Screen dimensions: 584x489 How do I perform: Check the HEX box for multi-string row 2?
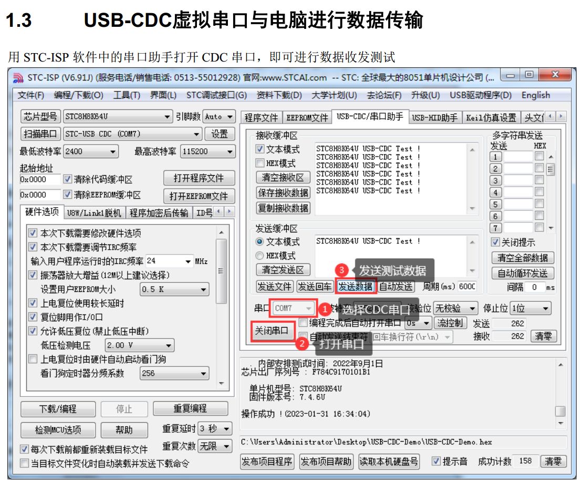tap(539, 168)
